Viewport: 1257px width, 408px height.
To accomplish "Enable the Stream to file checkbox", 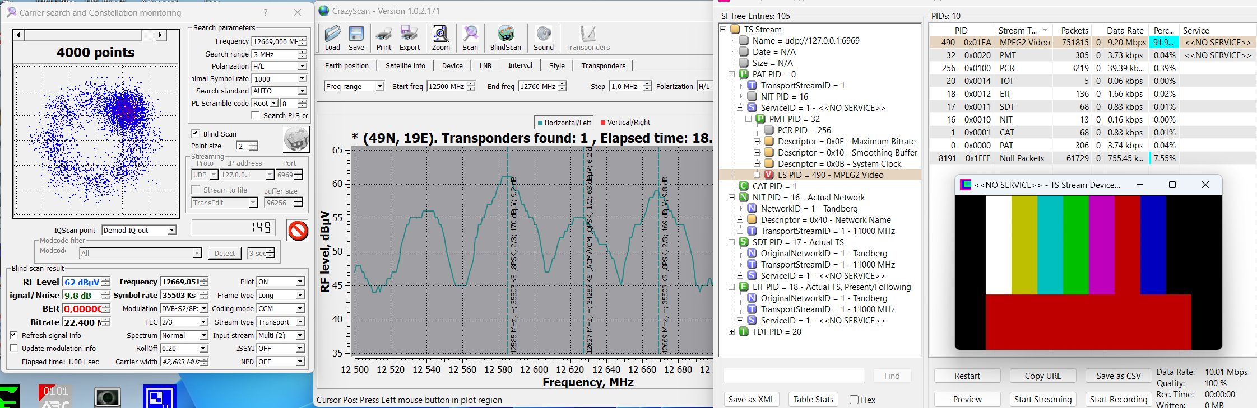I will tap(195, 190).
